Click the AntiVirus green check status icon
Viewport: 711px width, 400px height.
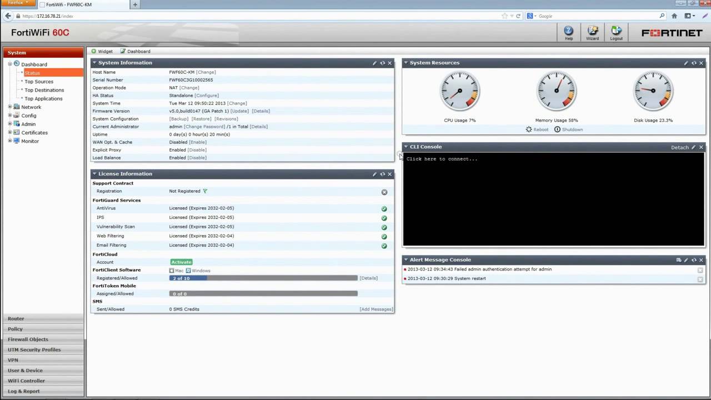click(x=384, y=209)
